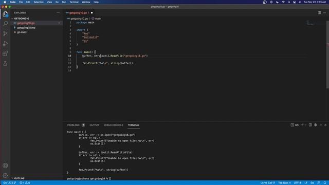
Task: Click the Explorer more actions ellipsis
Action: coord(58,13)
